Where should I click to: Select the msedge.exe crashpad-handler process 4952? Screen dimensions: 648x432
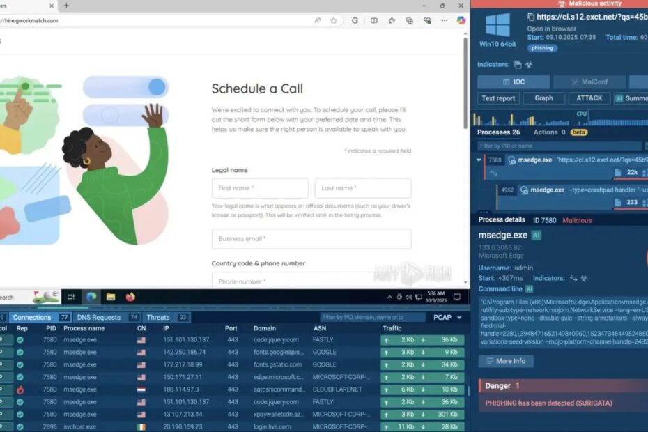click(x=573, y=196)
